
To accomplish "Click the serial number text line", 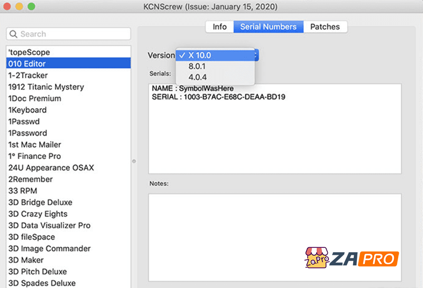I will click(218, 97).
